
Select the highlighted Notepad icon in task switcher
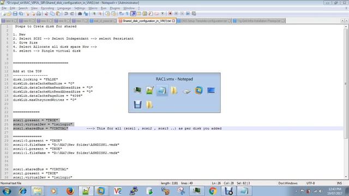pyautogui.click(x=162, y=90)
